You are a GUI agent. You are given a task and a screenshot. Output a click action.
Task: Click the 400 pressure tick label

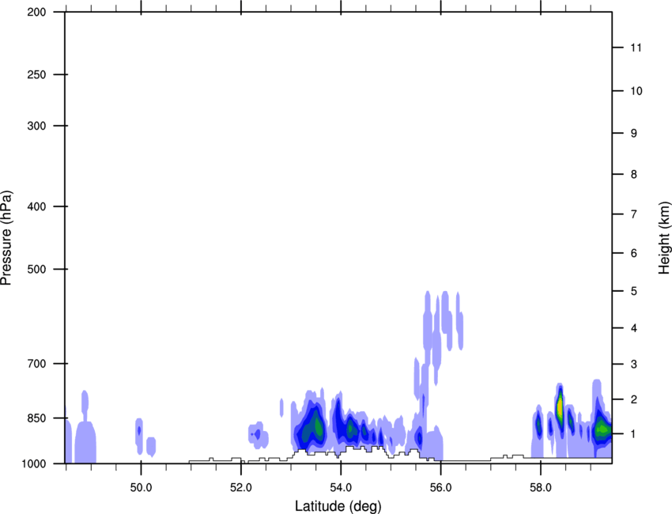pos(36,206)
